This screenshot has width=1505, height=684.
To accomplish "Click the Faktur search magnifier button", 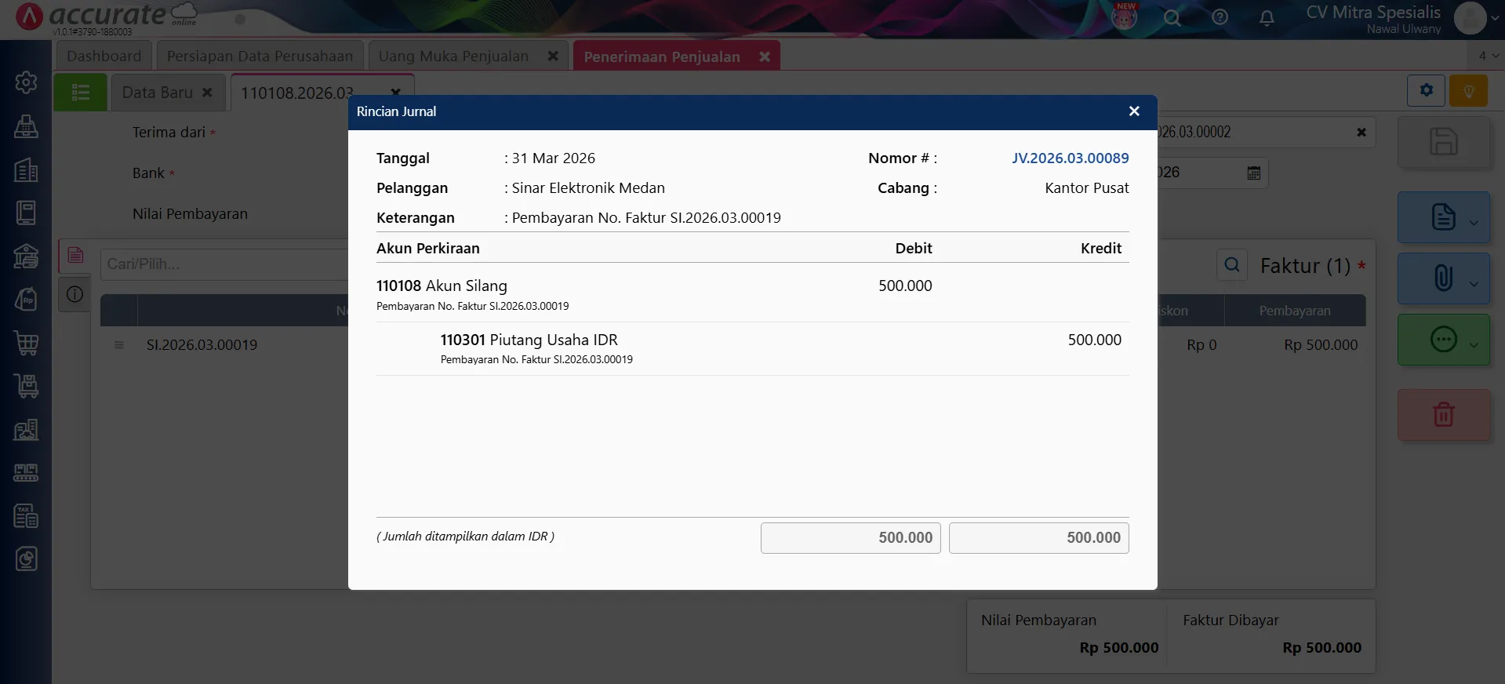I will pyautogui.click(x=1231, y=265).
